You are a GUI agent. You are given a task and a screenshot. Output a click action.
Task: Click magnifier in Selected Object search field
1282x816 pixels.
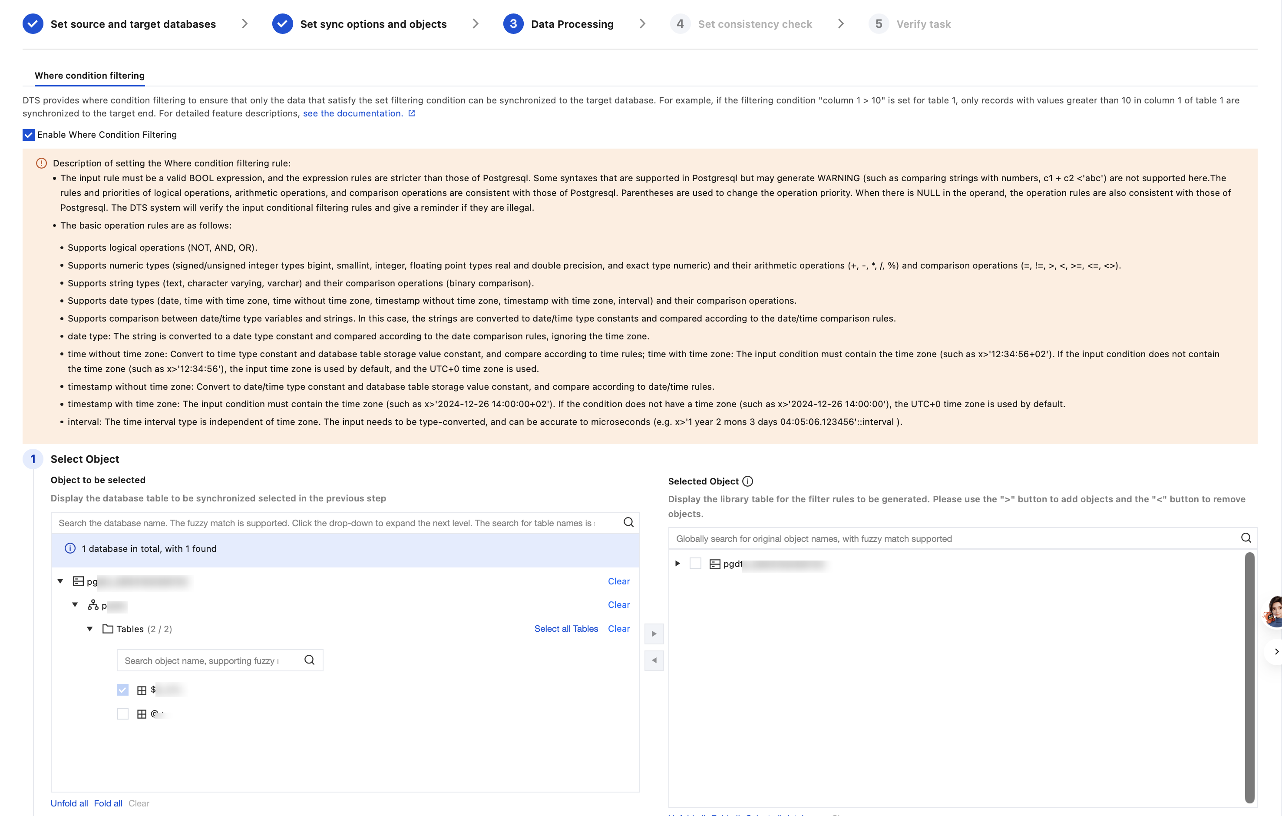(x=1246, y=538)
